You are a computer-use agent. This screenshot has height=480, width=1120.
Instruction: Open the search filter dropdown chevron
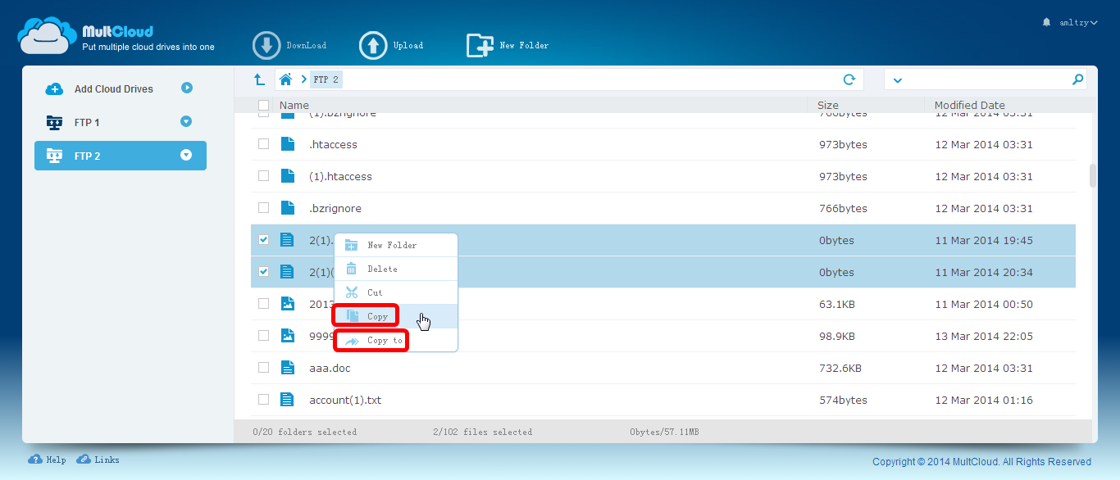coord(897,80)
